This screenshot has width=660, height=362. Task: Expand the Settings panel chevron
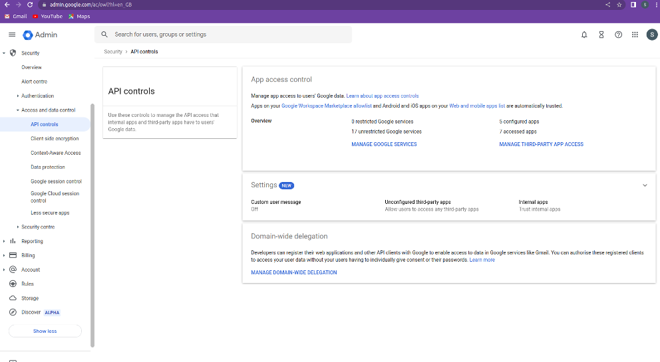coord(645,185)
